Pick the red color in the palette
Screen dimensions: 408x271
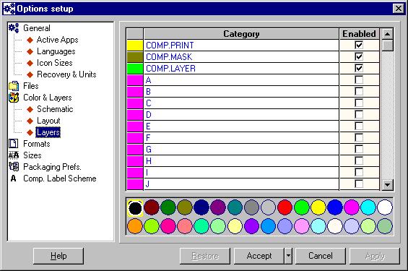285,207
